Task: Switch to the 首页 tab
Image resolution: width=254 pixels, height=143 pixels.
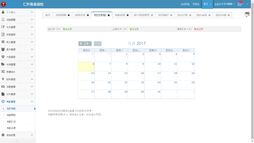Action: click(48, 15)
